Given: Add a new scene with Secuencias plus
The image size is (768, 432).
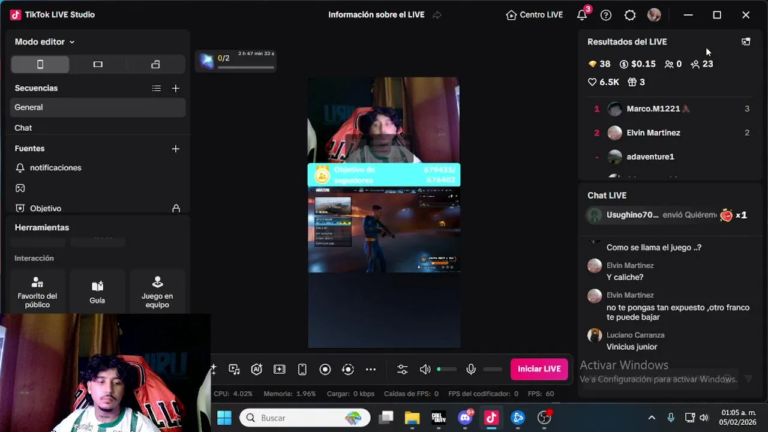Looking at the screenshot, I should pos(175,88).
